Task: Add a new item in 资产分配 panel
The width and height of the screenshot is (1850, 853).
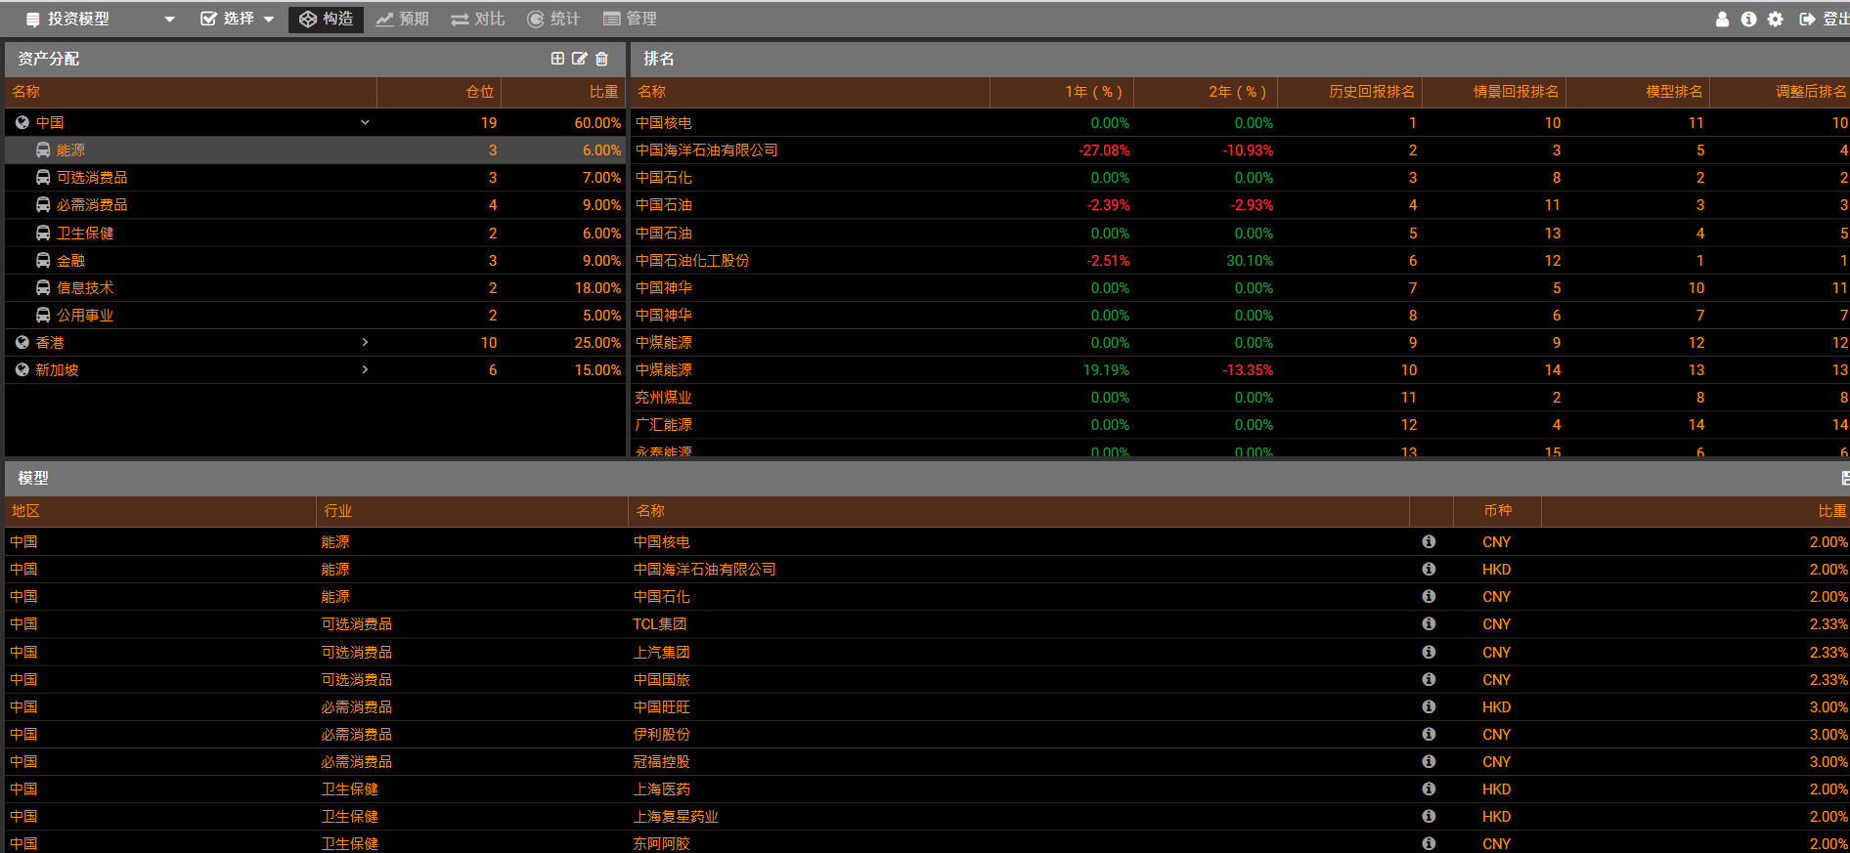Action: point(557,59)
